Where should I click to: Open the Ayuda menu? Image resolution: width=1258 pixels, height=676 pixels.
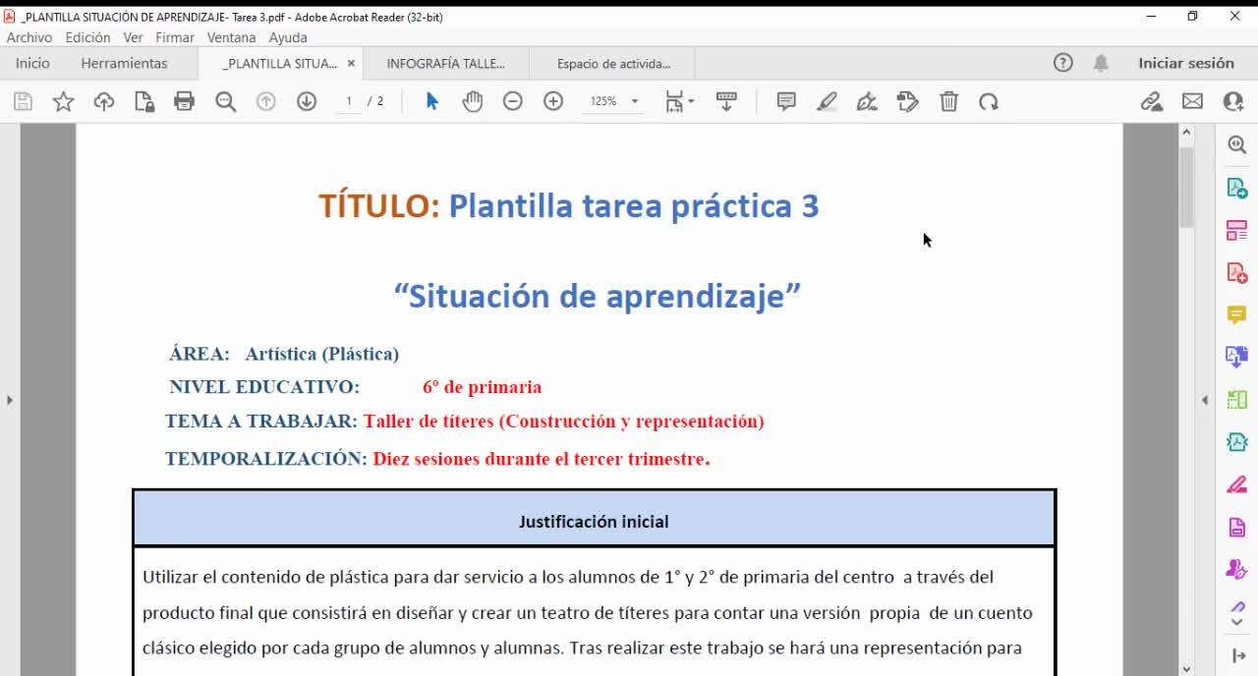288,37
